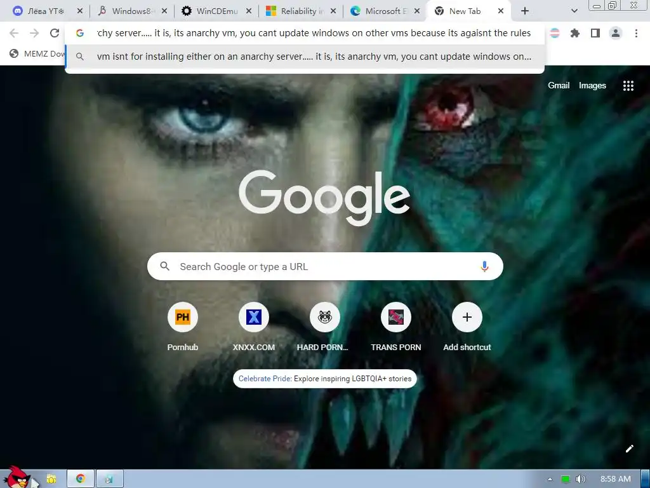Open the Celebrate Pride link
The image size is (650, 488).
(324, 379)
